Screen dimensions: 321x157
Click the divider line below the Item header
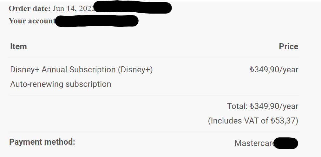click(154, 58)
